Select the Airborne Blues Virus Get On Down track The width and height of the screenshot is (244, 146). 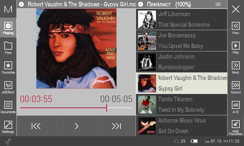click(x=181, y=126)
